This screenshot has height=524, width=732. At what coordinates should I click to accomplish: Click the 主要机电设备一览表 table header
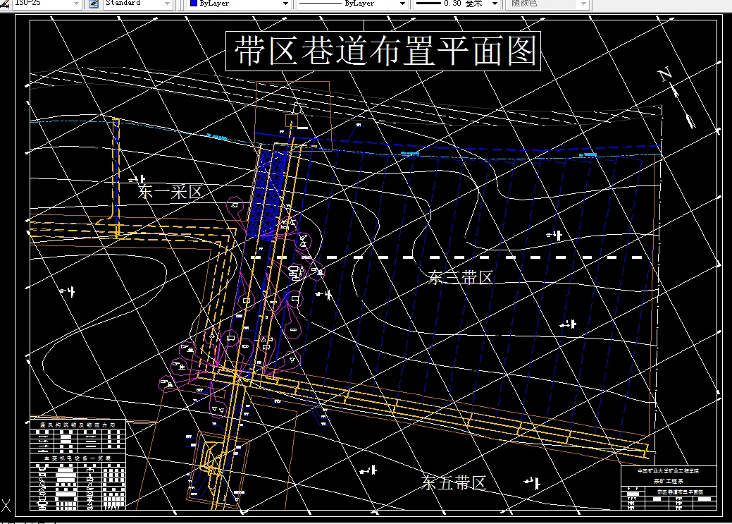[x=77, y=458]
